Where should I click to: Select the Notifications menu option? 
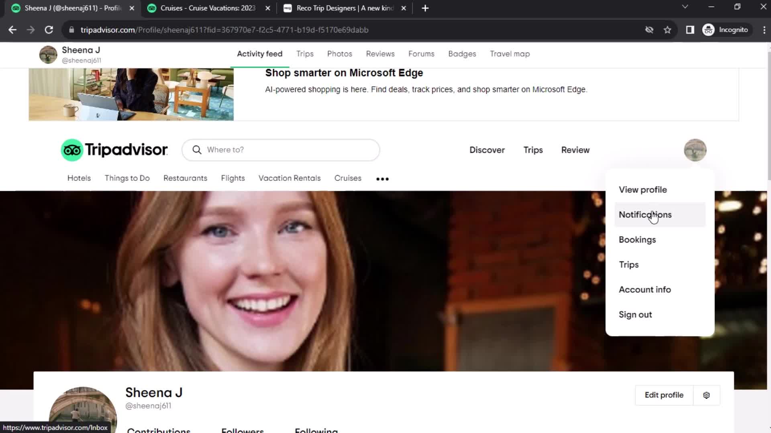(x=645, y=214)
